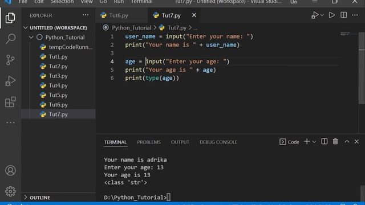Click the 'Code' terminal name label
The height and width of the screenshot is (205, 365).
point(293,142)
